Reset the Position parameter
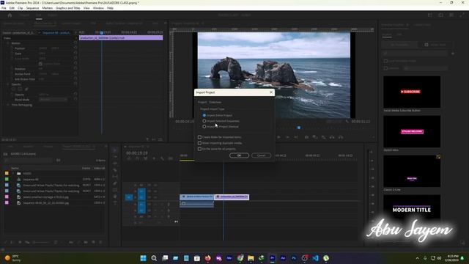This screenshot has width=469, height=264. coord(75,48)
